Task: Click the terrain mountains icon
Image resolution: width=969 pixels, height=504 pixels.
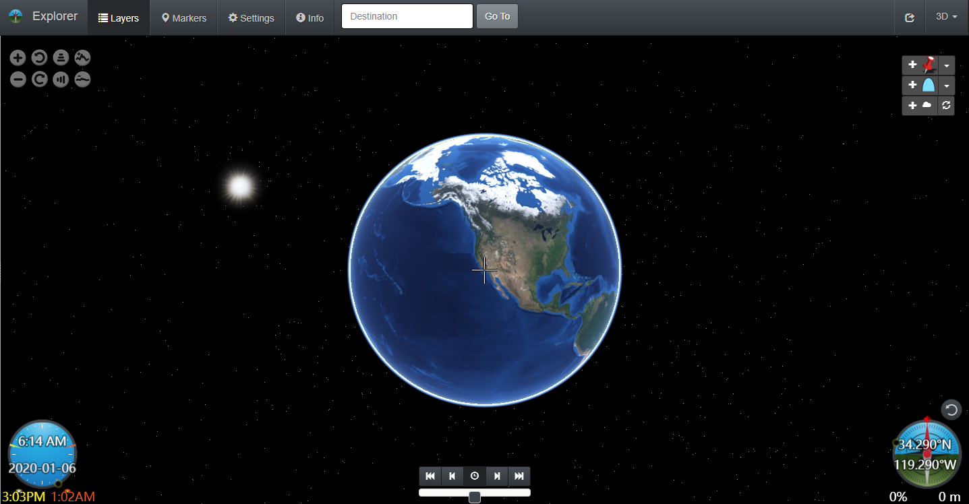Action: coord(82,57)
